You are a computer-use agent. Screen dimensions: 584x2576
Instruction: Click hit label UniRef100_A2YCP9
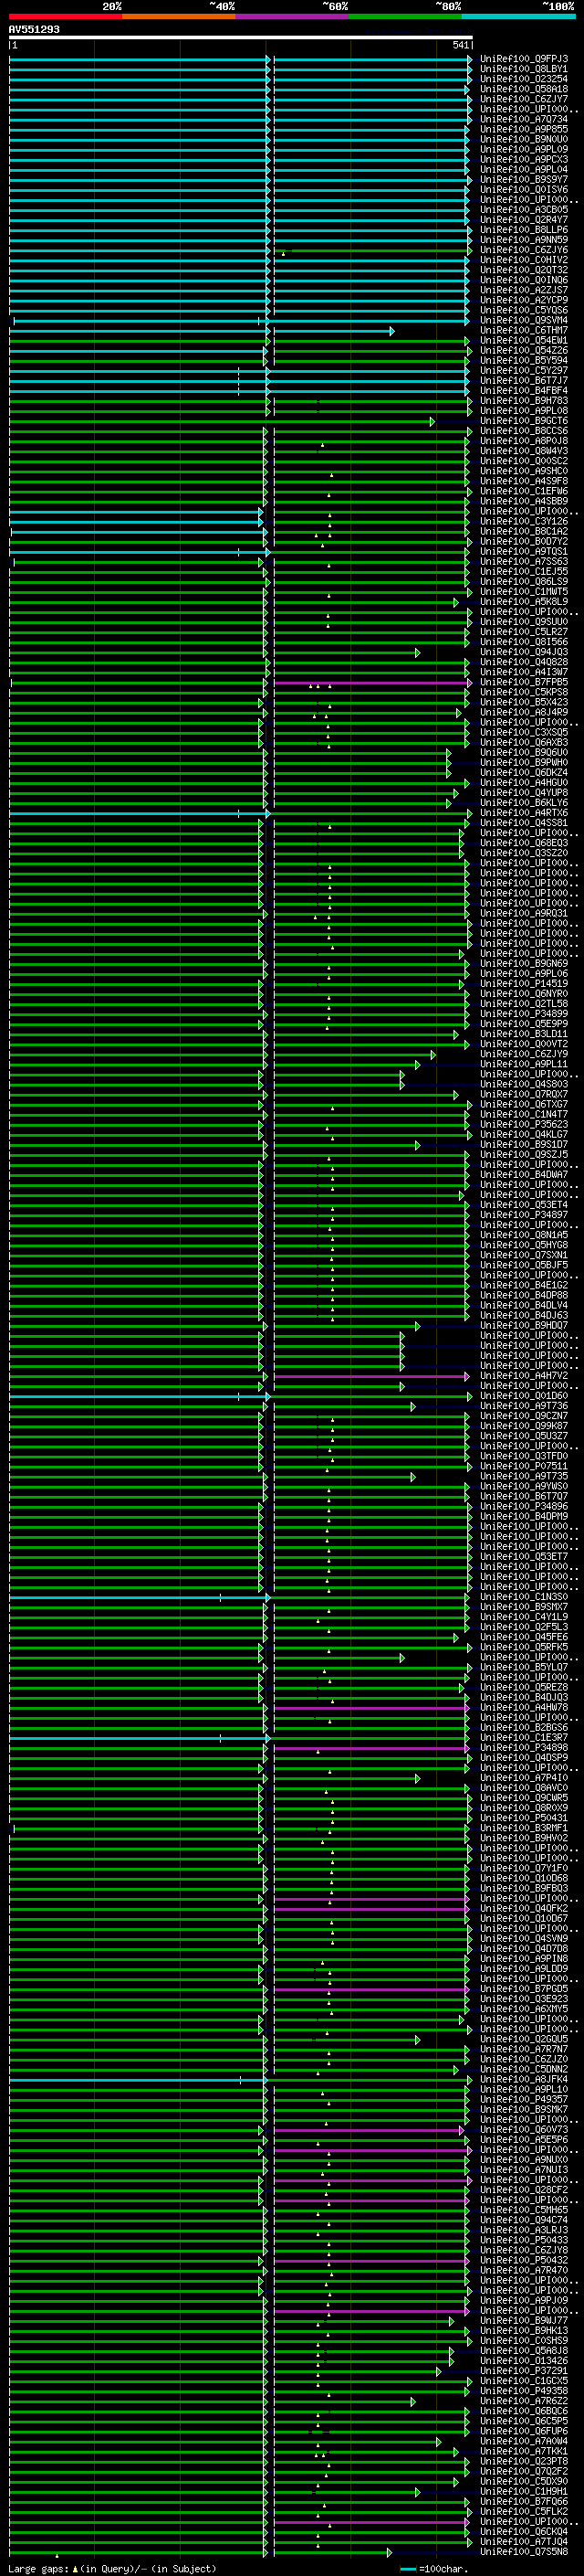click(523, 300)
